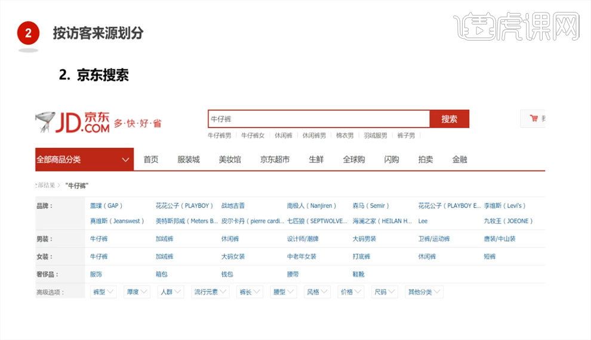Viewport: 591px width, 340px height.
Task: Open the 美妆馆 nav tab
Action: (230, 160)
